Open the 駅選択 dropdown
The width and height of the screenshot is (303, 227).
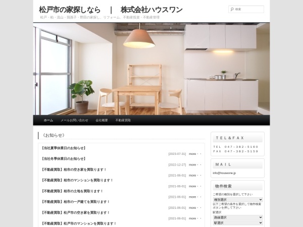click(238, 223)
